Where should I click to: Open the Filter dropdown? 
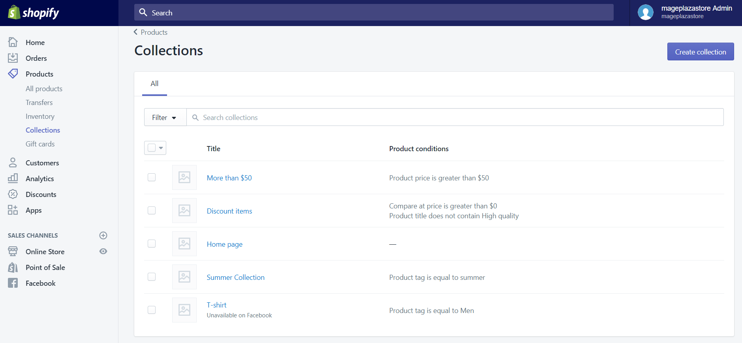tap(165, 117)
